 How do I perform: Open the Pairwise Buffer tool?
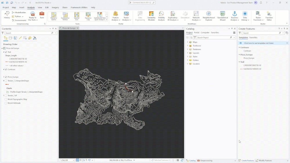tap(54, 16)
